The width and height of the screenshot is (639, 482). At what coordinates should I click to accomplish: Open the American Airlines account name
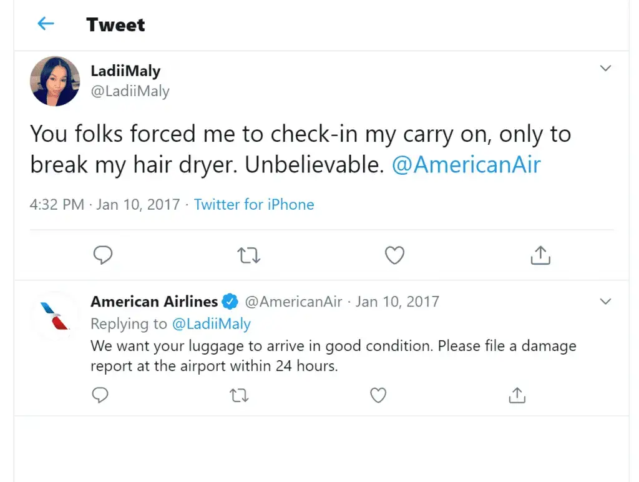coord(154,302)
